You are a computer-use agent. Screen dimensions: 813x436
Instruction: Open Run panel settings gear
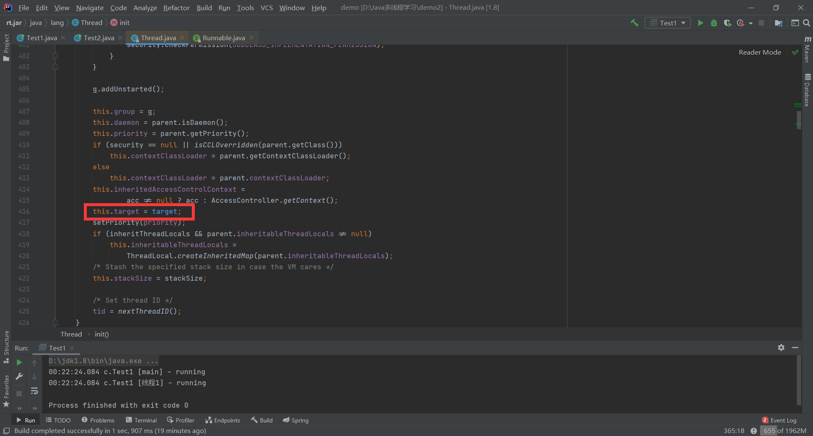point(781,348)
